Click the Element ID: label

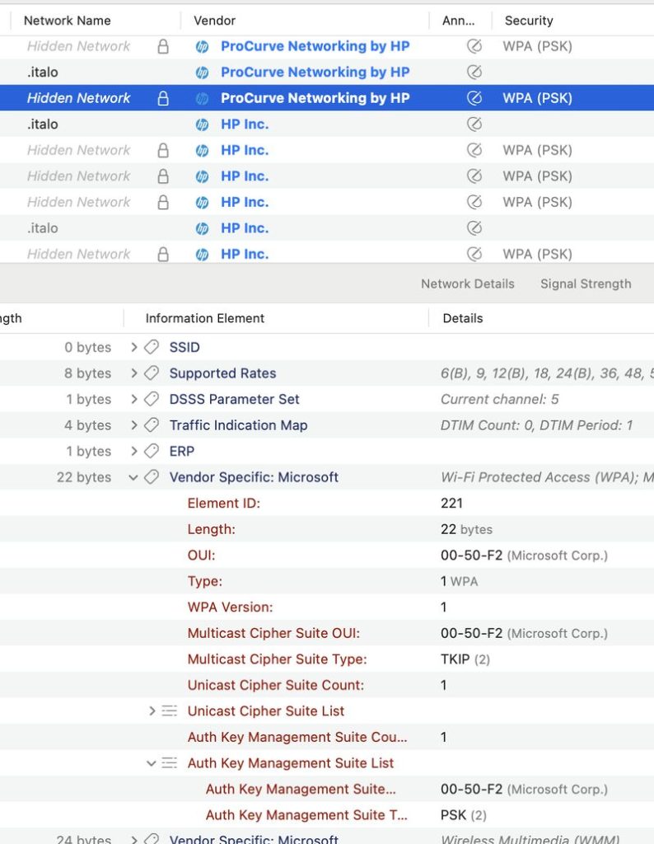224,504
